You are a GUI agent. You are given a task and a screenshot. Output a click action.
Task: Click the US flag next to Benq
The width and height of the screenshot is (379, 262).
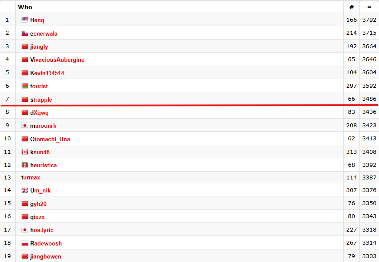[25, 20]
